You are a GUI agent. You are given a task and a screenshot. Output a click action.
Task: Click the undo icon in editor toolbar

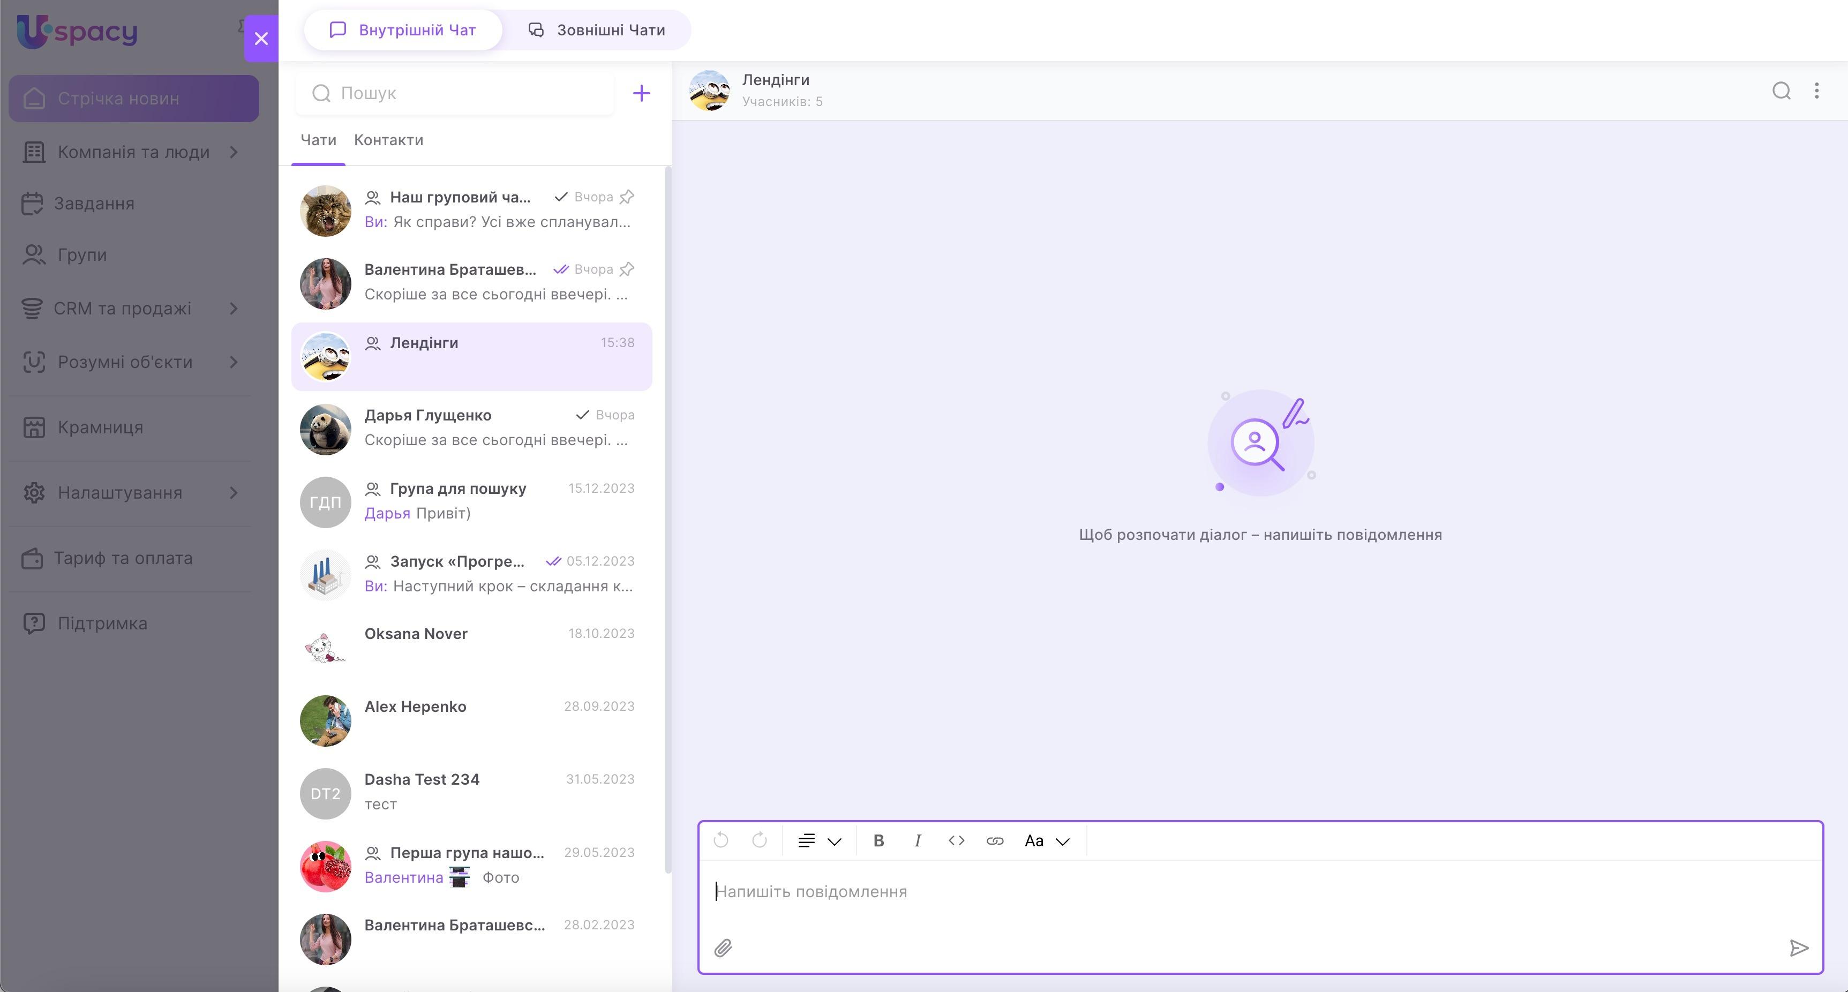point(721,840)
